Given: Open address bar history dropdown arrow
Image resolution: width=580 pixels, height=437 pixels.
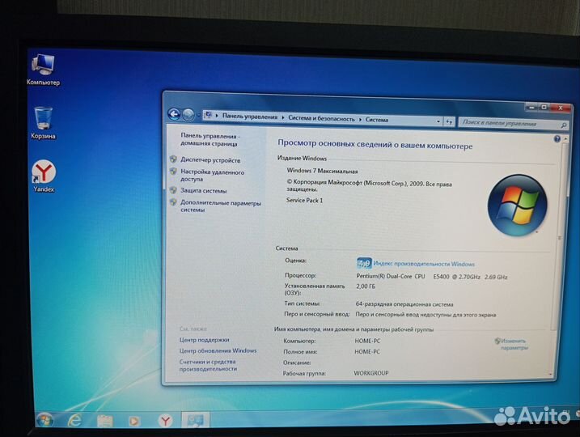Looking at the screenshot, I should tap(438, 121).
